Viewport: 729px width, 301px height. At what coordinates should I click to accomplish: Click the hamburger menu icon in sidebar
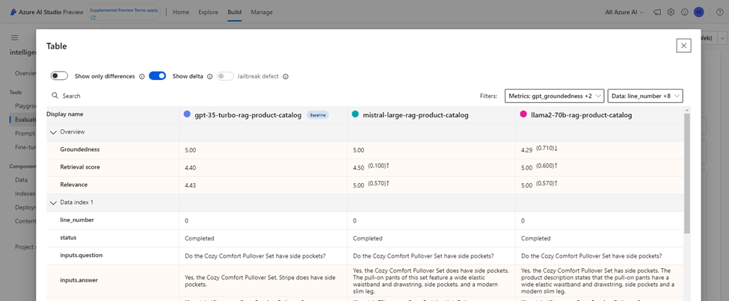pos(14,37)
